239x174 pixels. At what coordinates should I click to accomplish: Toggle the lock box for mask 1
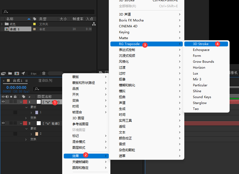pyautogui.click(x=15, y=112)
